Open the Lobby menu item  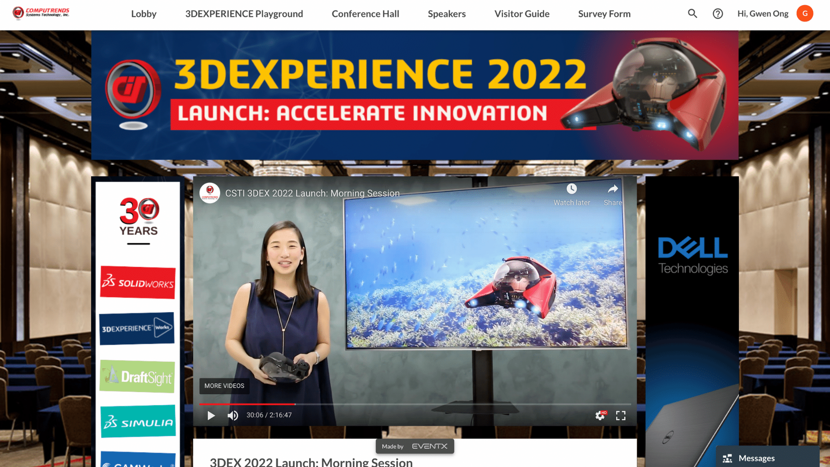(x=144, y=14)
